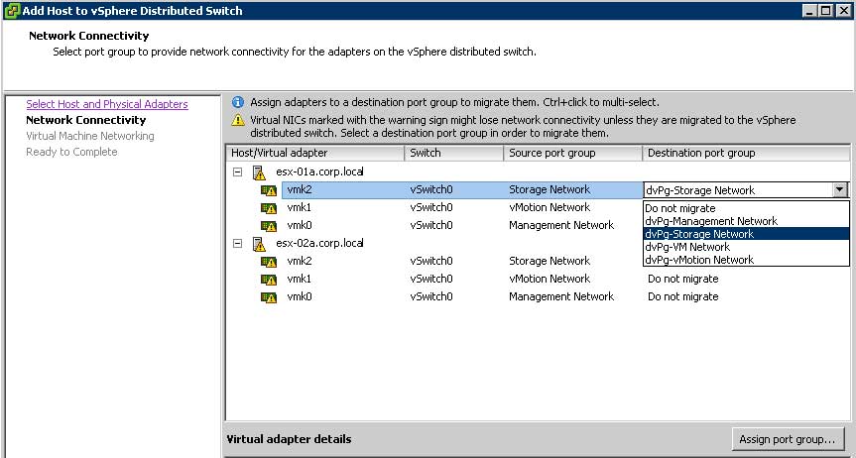Collapse the esx-02a.corp.local host tree
The height and width of the screenshot is (458, 856).
pos(237,244)
